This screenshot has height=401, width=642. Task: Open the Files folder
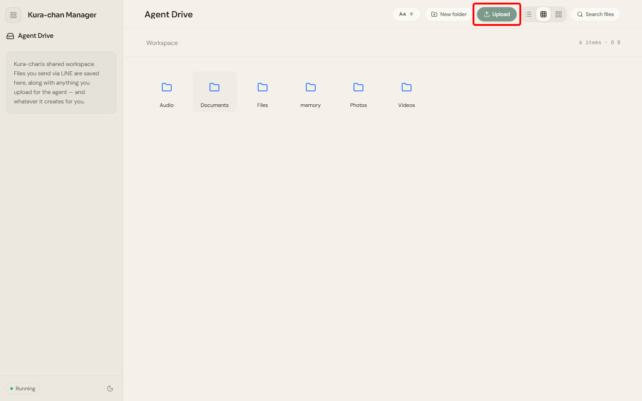click(x=263, y=92)
